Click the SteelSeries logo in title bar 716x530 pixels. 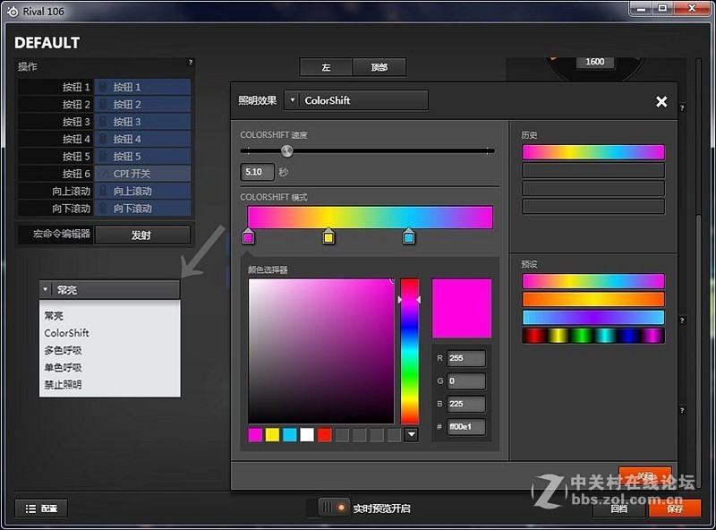tap(12, 10)
